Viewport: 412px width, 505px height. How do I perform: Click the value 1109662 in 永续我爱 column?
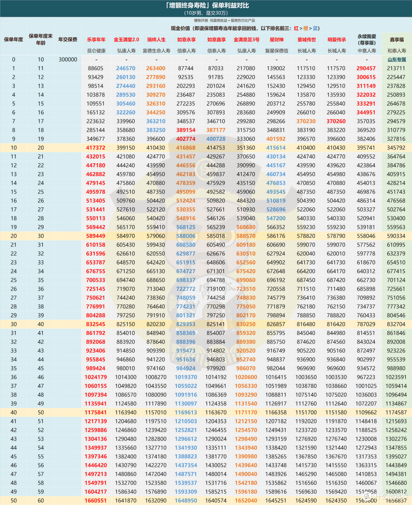(366, 412)
